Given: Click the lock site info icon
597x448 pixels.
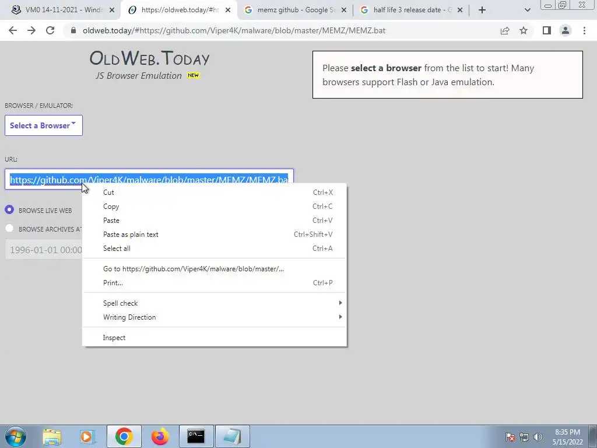Looking at the screenshot, I should (x=73, y=30).
